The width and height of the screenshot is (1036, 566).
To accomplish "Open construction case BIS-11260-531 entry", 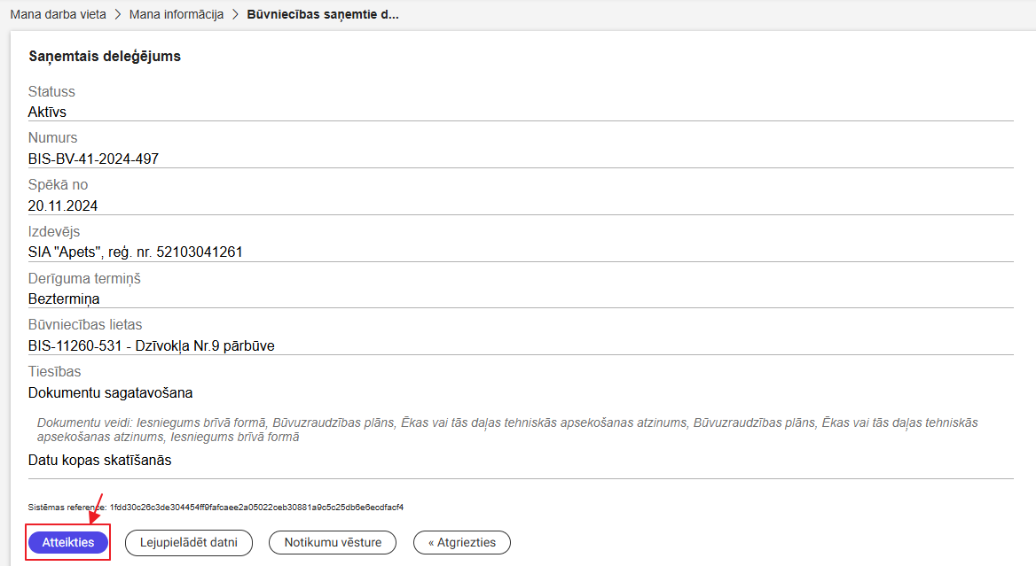I will click(x=151, y=345).
